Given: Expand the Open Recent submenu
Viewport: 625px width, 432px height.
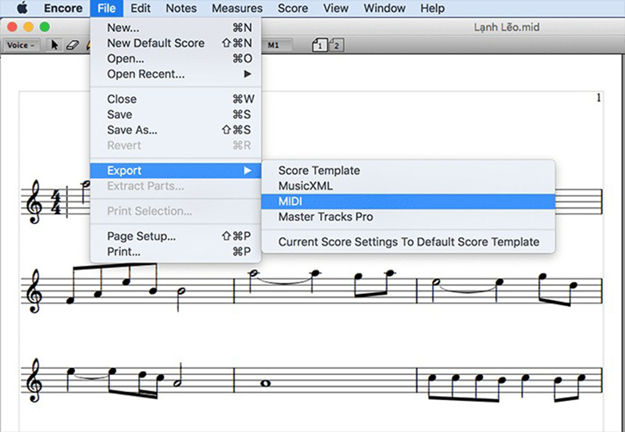Looking at the screenshot, I should coord(176,74).
